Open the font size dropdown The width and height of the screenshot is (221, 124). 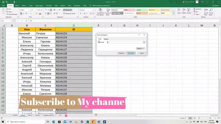(36, 10)
